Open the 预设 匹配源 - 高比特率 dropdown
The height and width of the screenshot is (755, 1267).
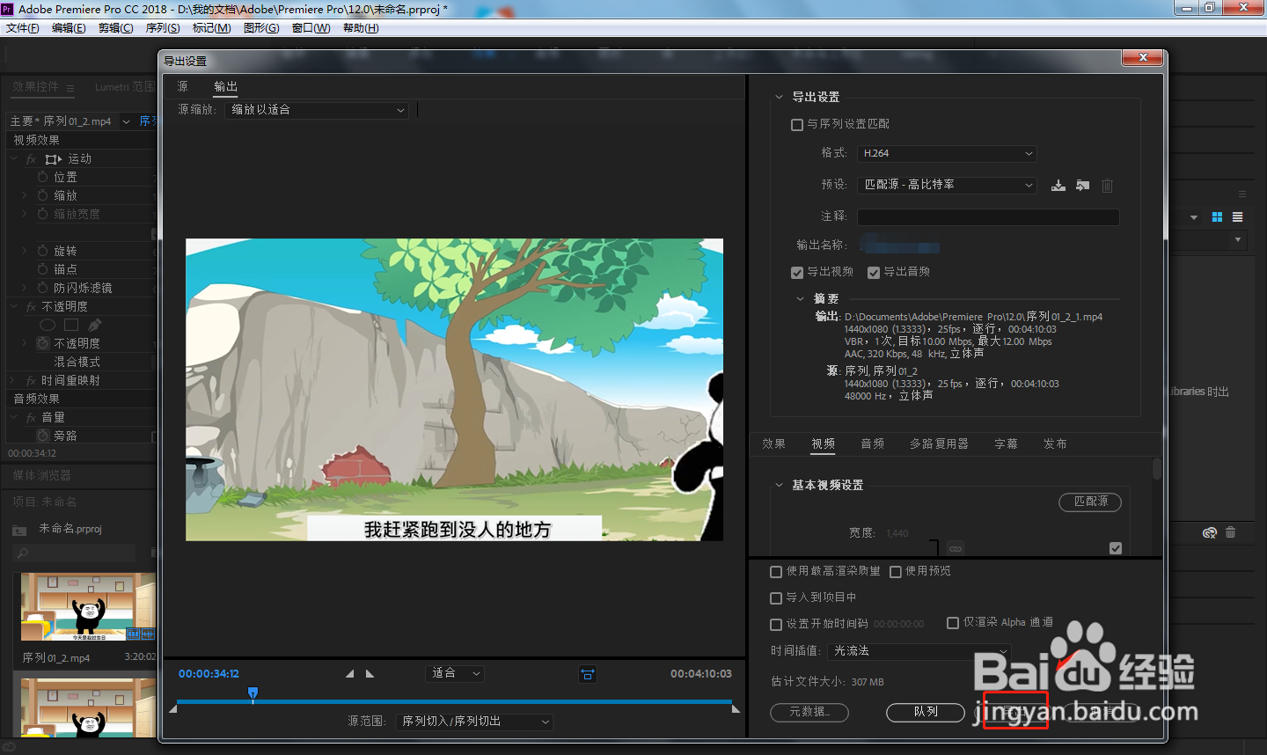pyautogui.click(x=947, y=185)
